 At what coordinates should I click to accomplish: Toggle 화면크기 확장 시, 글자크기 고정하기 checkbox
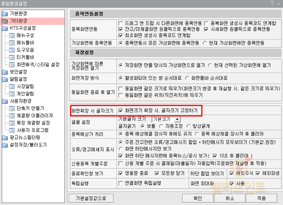121,111
